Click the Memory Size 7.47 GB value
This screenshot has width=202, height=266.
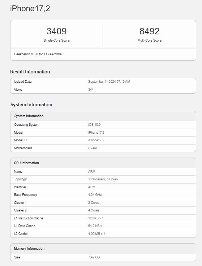coord(94,257)
